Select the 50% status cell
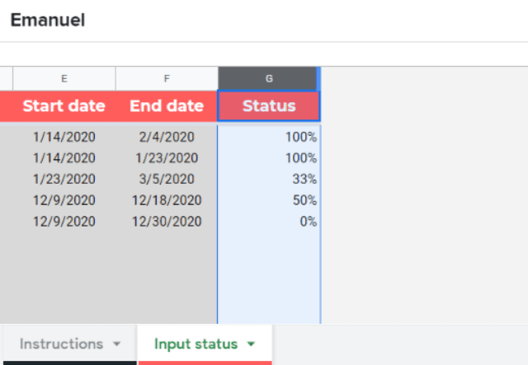The width and height of the screenshot is (528, 365). coord(269,200)
